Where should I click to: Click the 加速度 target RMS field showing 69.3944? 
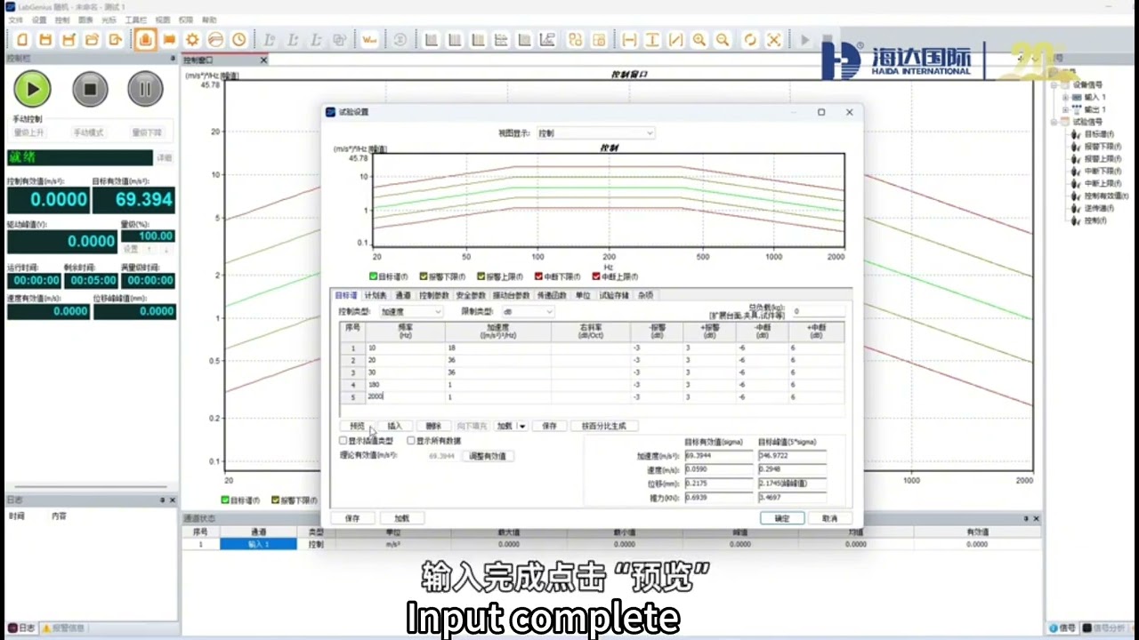pyautogui.click(x=719, y=456)
